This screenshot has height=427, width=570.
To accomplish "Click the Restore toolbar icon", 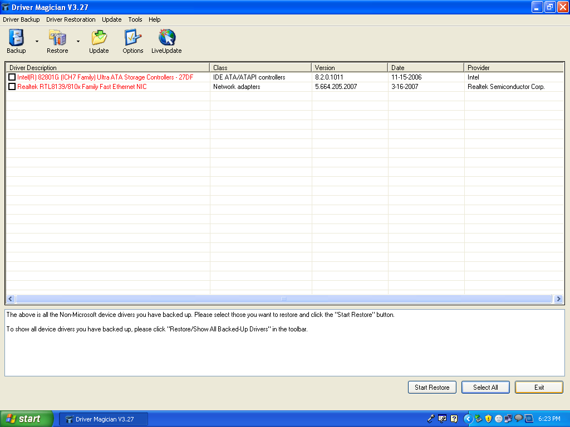I will point(57,41).
